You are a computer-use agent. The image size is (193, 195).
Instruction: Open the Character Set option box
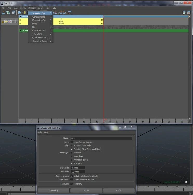pos(51,30)
